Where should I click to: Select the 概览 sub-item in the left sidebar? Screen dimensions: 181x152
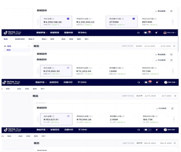click(9, 50)
